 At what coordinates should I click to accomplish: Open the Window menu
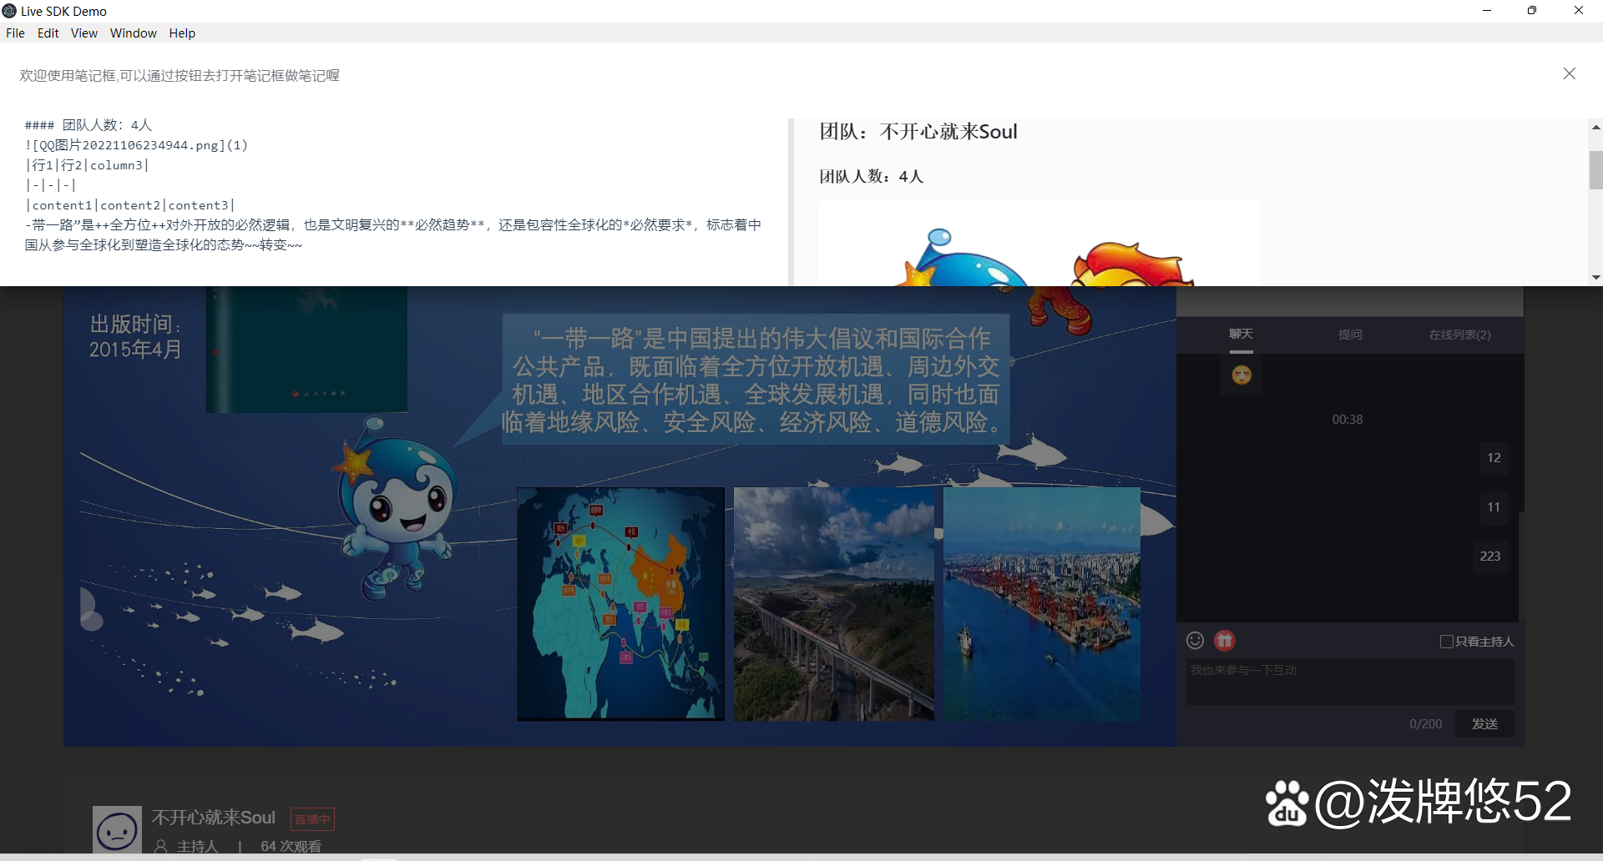pos(133,33)
